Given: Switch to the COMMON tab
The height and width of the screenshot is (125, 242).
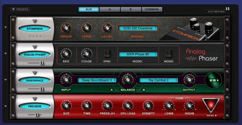Looking at the screenshot, I should (x=152, y=9).
